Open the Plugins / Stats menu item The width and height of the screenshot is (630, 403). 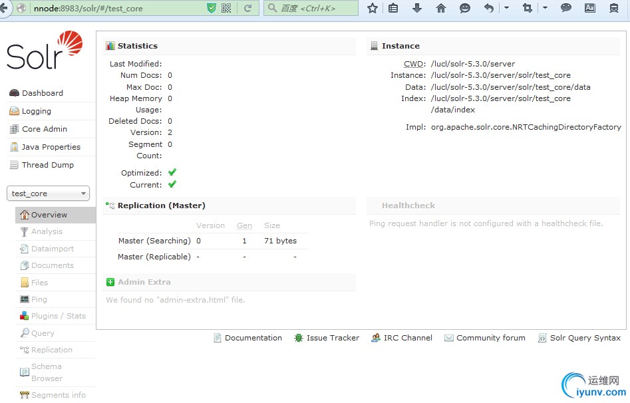(x=59, y=316)
